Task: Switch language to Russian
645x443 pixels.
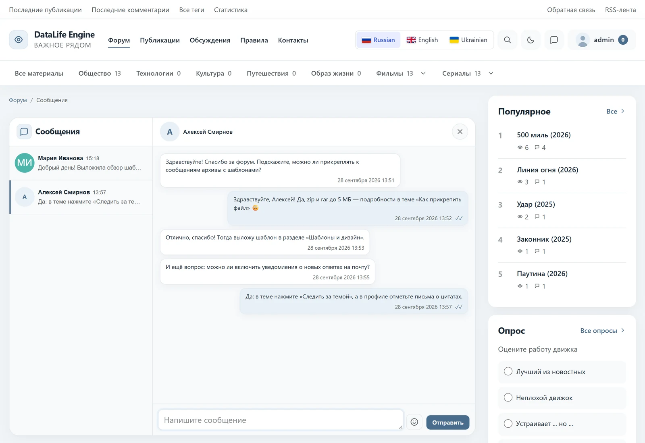Action: [378, 40]
